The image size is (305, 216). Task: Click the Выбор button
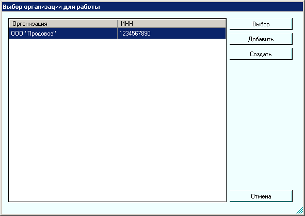pyautogui.click(x=261, y=24)
